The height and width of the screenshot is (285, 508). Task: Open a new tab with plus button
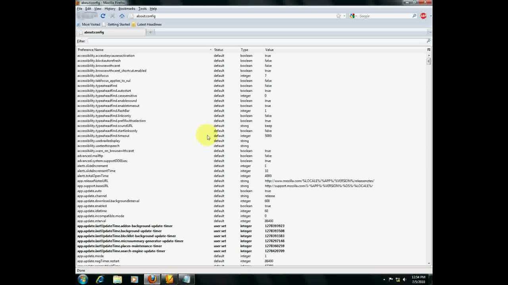pos(150,32)
